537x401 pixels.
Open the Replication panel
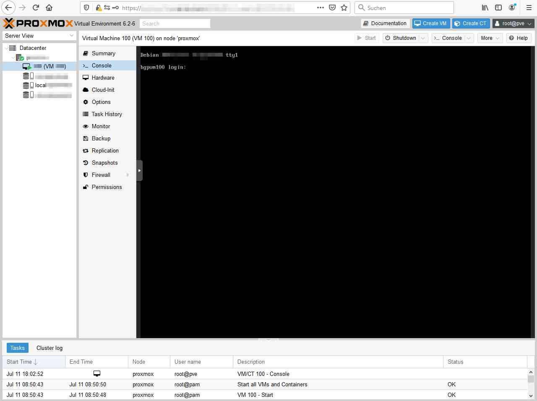click(107, 150)
